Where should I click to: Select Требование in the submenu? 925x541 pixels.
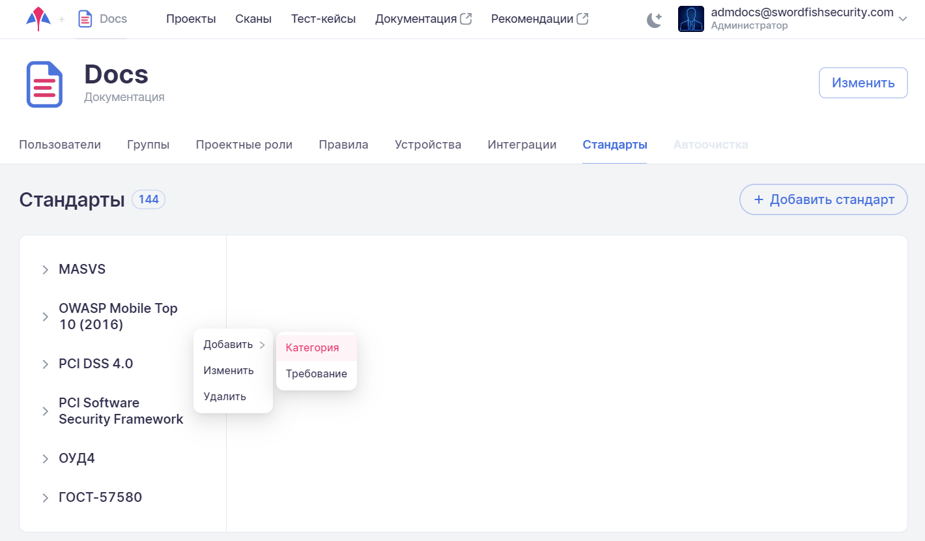[316, 374]
